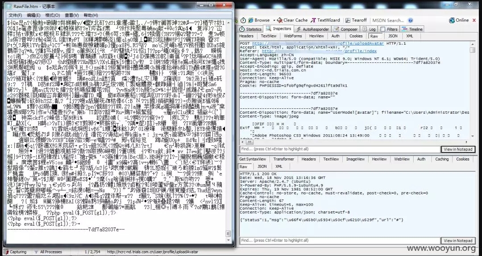
Task: Select the WebForms request tab
Action: pyautogui.click(x=293, y=36)
